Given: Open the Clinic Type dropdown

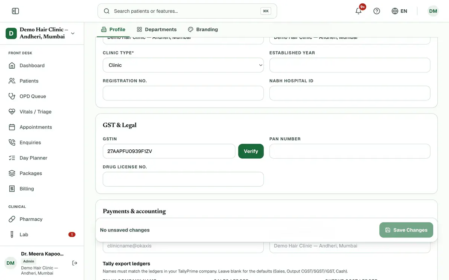Looking at the screenshot, I should coord(183,65).
